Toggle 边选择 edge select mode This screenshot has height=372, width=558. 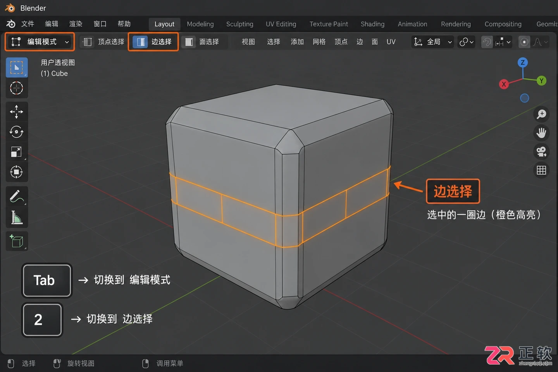(x=153, y=42)
